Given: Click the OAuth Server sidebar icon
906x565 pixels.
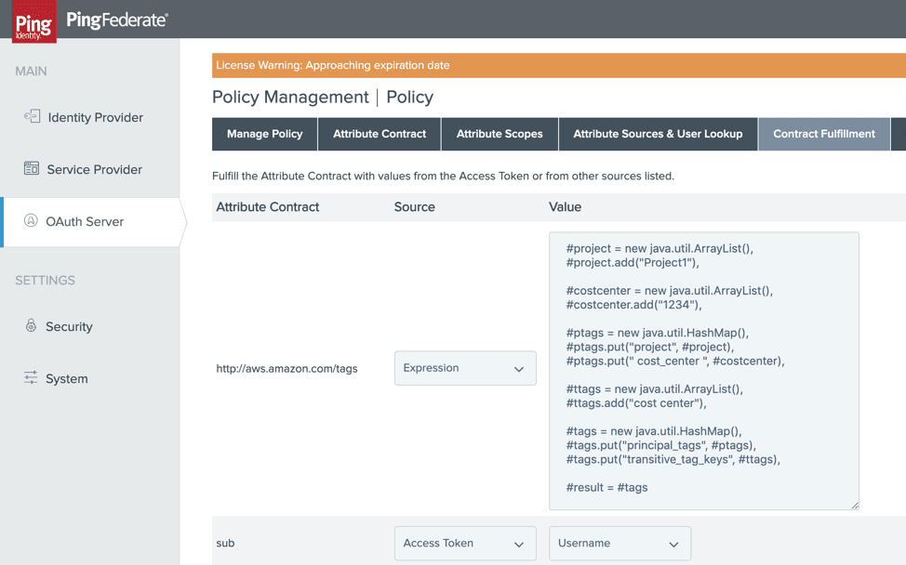Looking at the screenshot, I should coord(31,220).
